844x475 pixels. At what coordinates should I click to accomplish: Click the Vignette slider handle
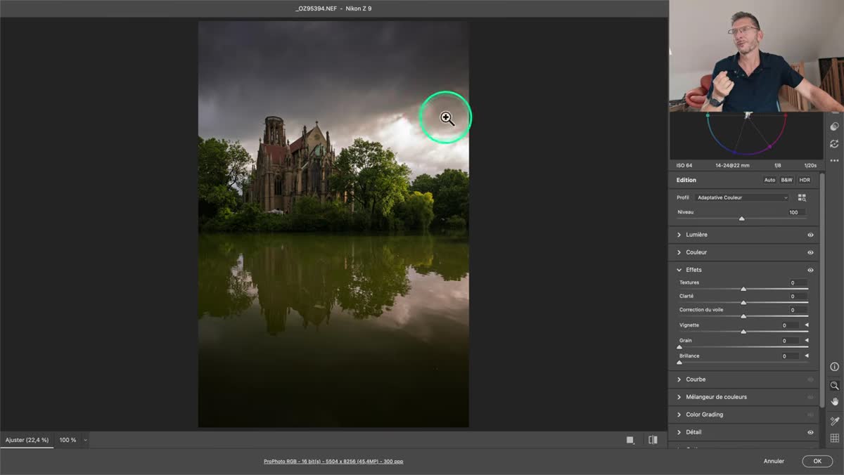tap(743, 332)
